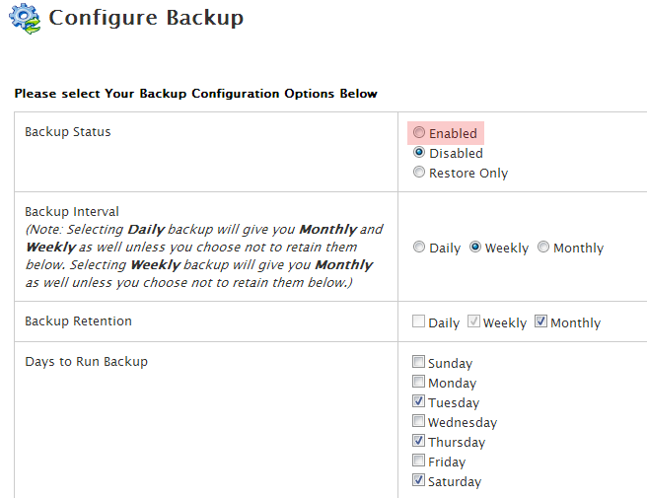Screen dimensions: 647x498
Task: Choose Restore Only backup status
Action: click(419, 172)
